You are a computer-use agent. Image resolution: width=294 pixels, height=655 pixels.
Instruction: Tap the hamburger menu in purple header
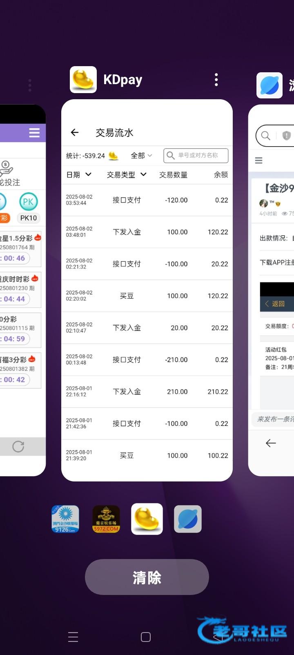click(34, 133)
